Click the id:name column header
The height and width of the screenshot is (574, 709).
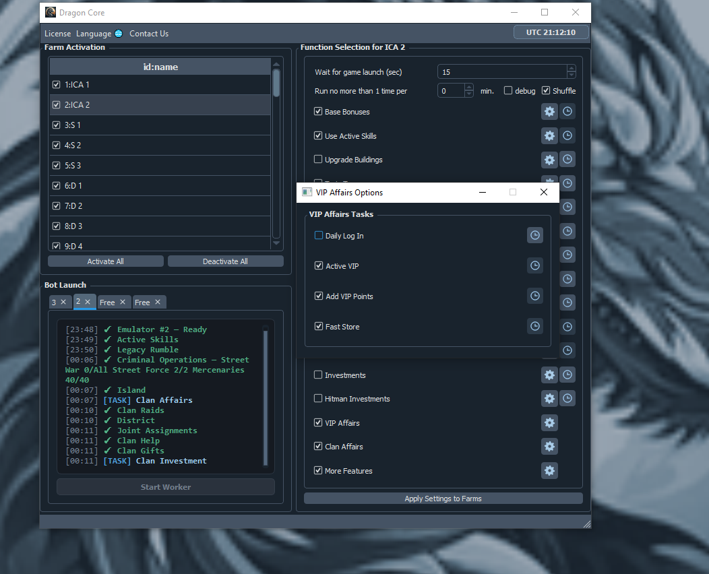click(x=160, y=67)
